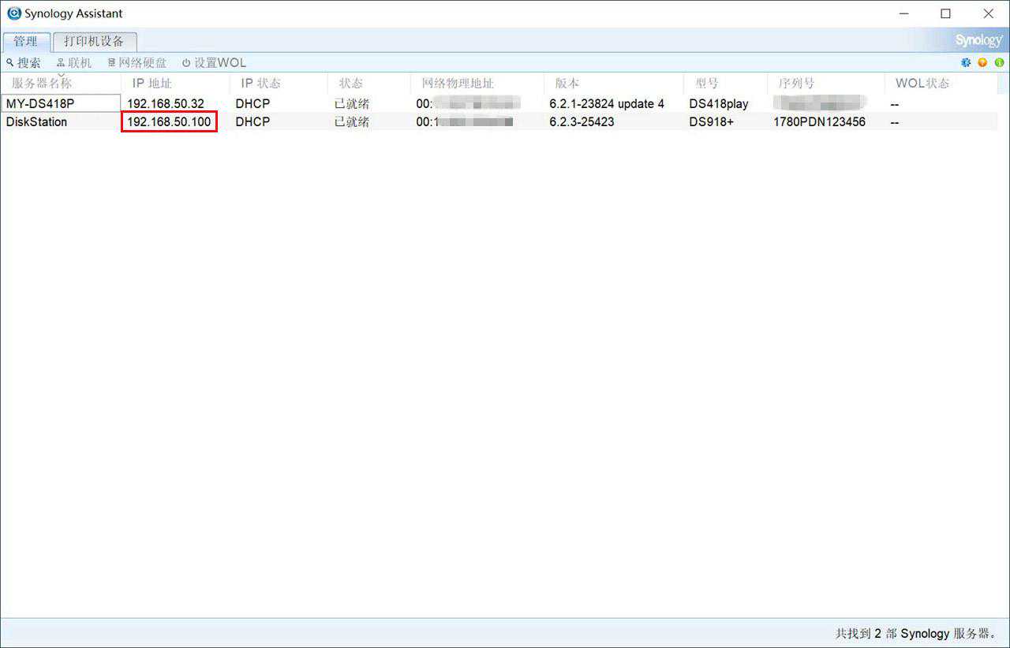The image size is (1010, 648).
Task: Click the 设置WOL power icon
Action: point(186,63)
